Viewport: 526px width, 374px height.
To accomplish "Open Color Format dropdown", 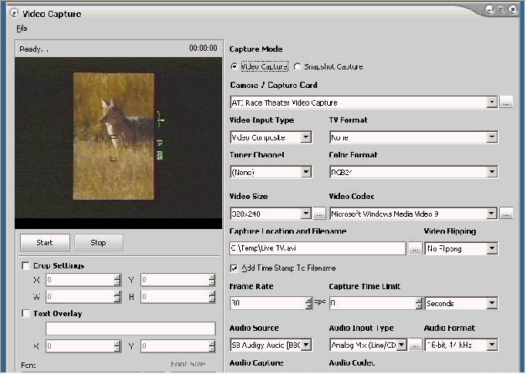I will [x=491, y=172].
